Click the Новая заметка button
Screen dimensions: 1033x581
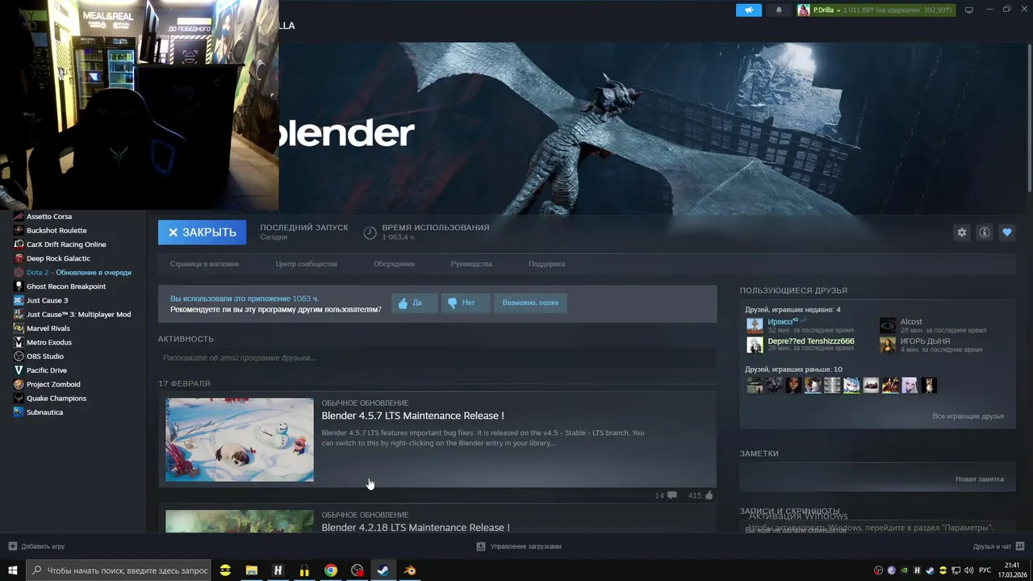pos(980,479)
